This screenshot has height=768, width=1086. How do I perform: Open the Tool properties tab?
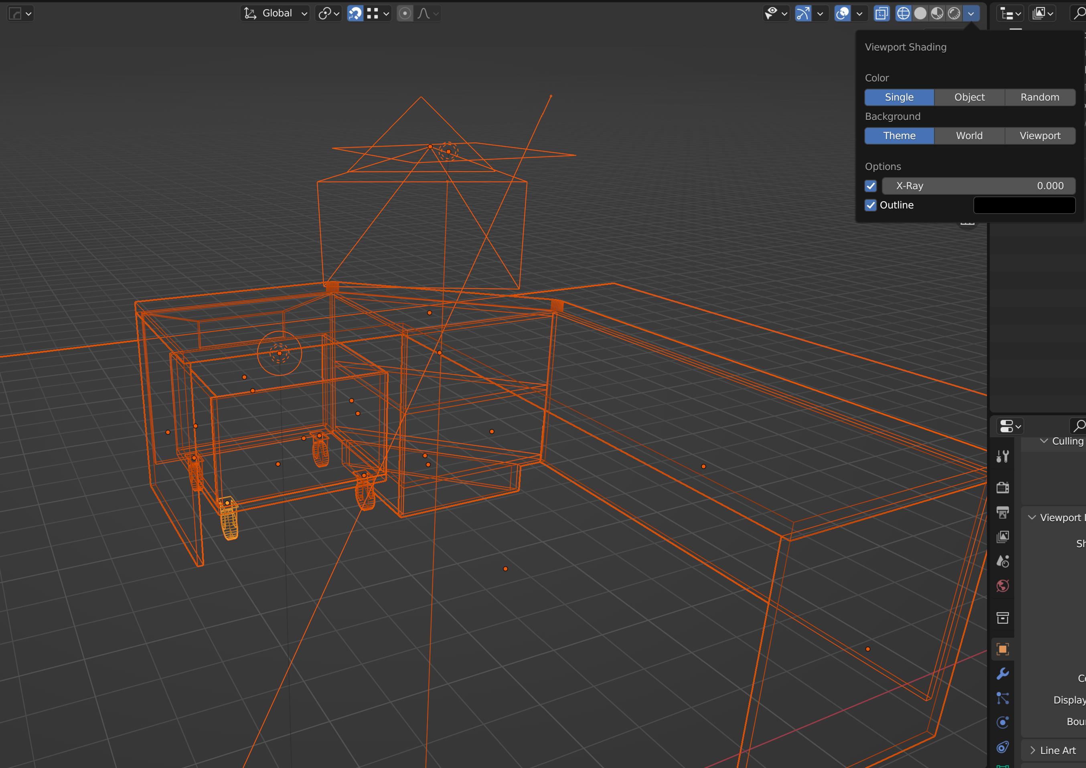pos(1003,457)
